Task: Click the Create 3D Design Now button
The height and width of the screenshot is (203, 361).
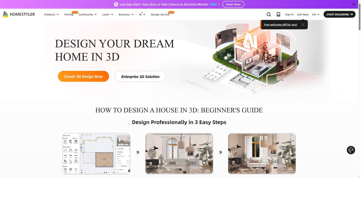Action: pos(83,76)
